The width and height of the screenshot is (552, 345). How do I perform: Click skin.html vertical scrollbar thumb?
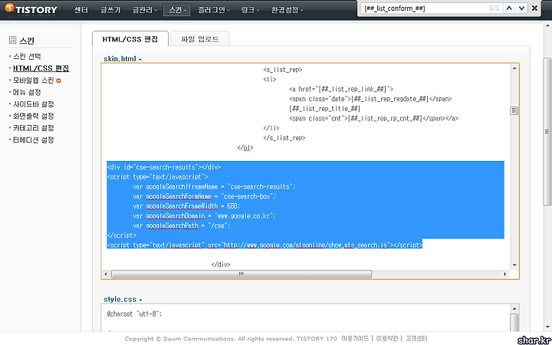pos(514,110)
